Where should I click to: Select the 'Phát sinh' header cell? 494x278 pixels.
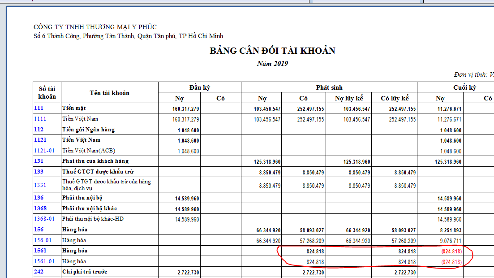point(329,87)
